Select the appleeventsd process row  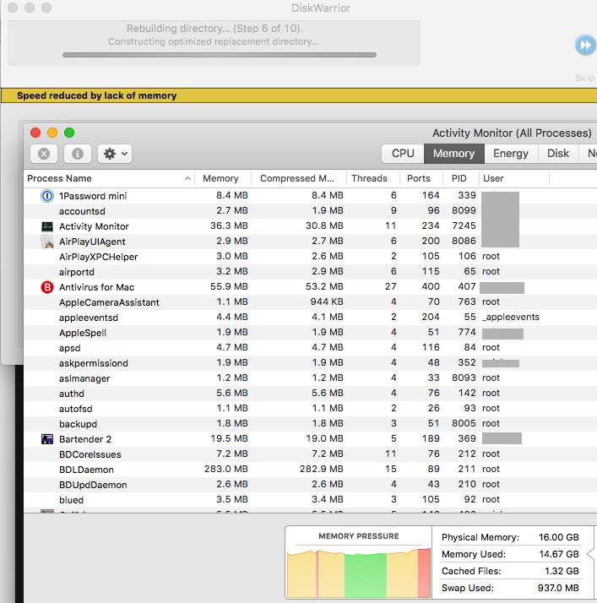click(x=310, y=318)
